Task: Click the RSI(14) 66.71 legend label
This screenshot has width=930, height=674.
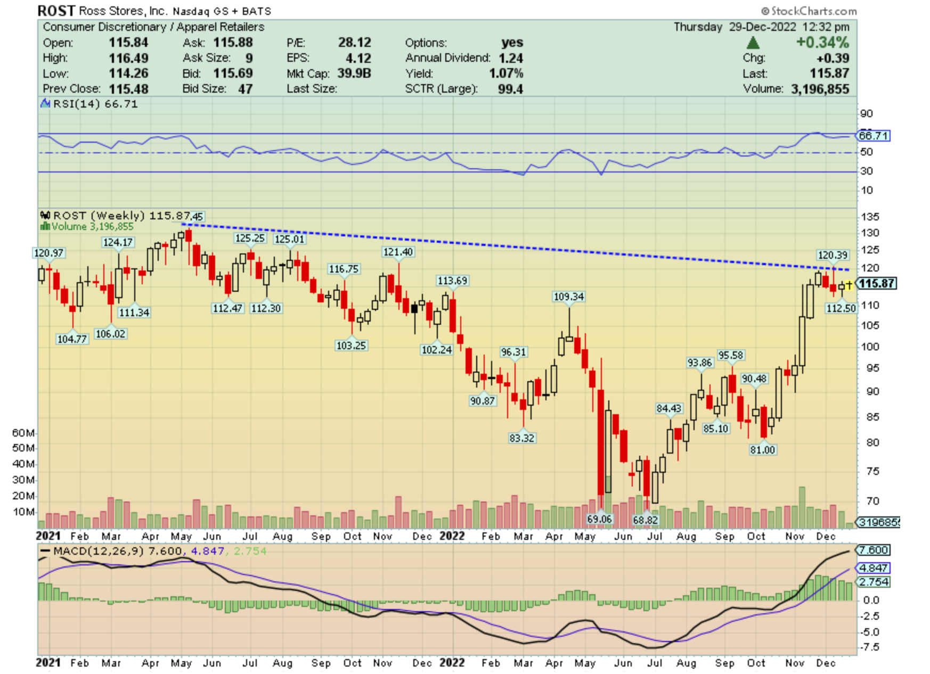Action: pos(95,104)
